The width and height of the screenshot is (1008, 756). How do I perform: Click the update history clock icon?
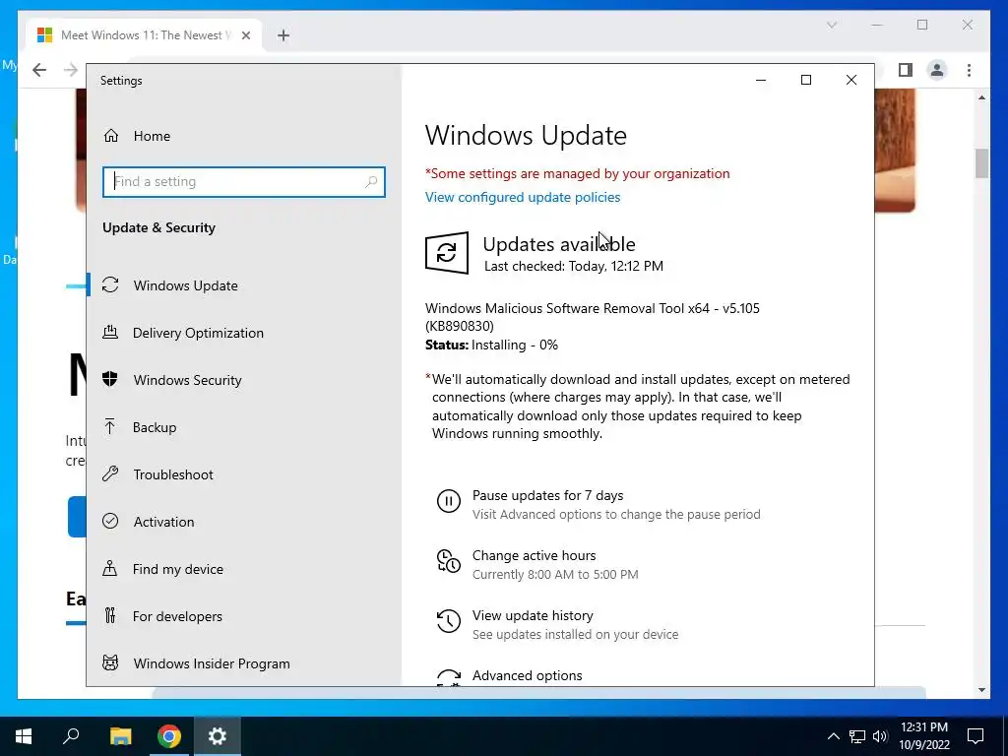click(449, 621)
